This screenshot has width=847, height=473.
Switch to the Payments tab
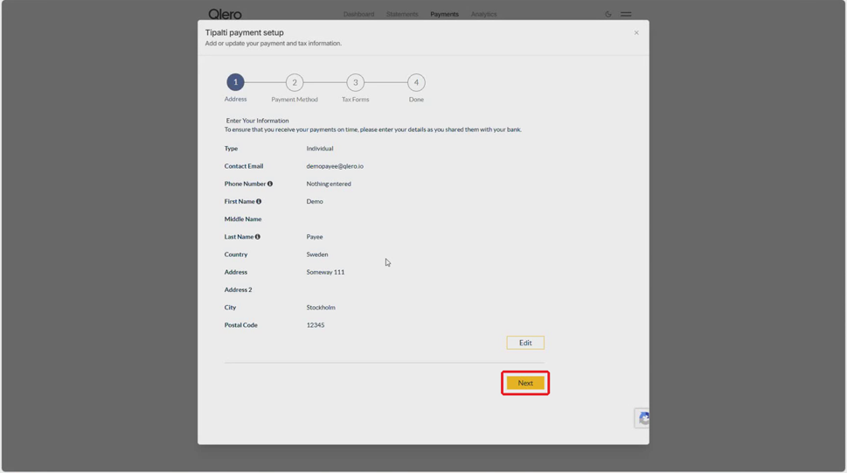click(445, 14)
